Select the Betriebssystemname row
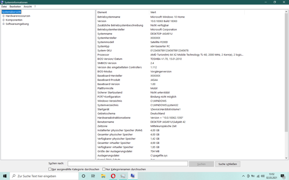The height and width of the screenshot is (180, 289). pyautogui.click(x=170, y=17)
